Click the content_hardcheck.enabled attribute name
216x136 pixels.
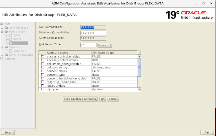[66, 78]
